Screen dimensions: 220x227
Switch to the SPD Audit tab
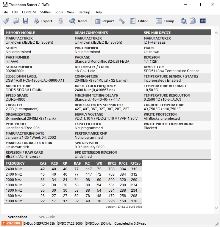[x=47, y=217]
